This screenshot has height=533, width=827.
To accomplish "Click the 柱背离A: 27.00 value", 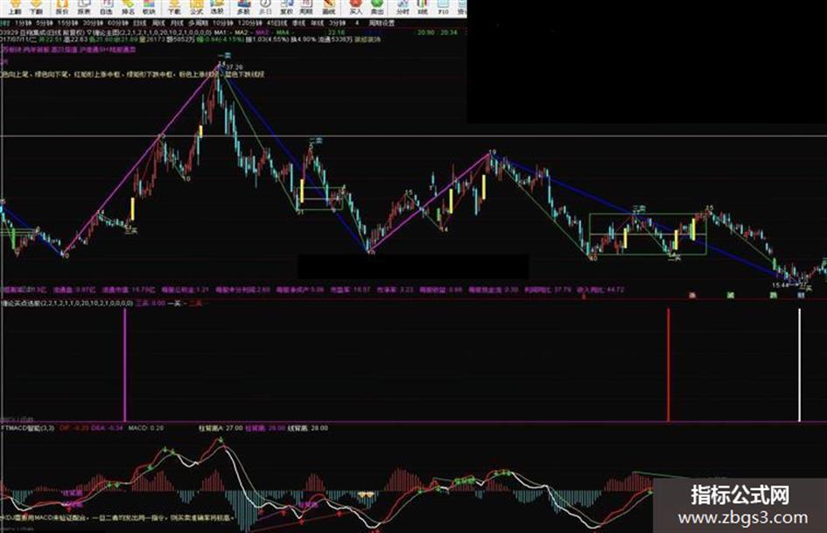I will point(221,428).
